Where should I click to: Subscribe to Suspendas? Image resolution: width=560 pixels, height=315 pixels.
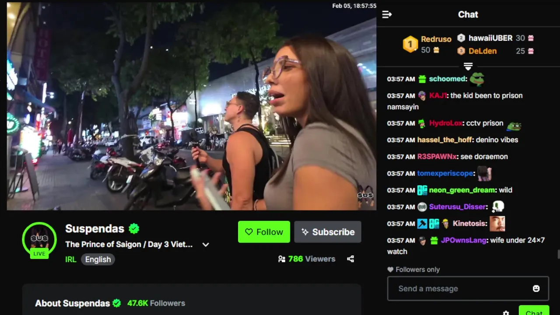328,232
